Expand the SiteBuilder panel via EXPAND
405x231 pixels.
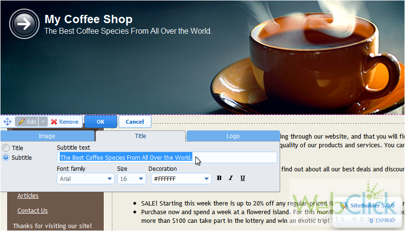(382, 220)
